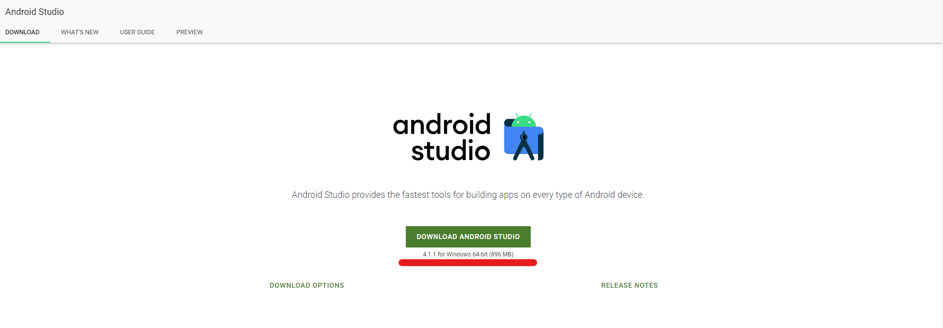Open the User Guide tab
The image size is (943, 328).
tap(137, 32)
